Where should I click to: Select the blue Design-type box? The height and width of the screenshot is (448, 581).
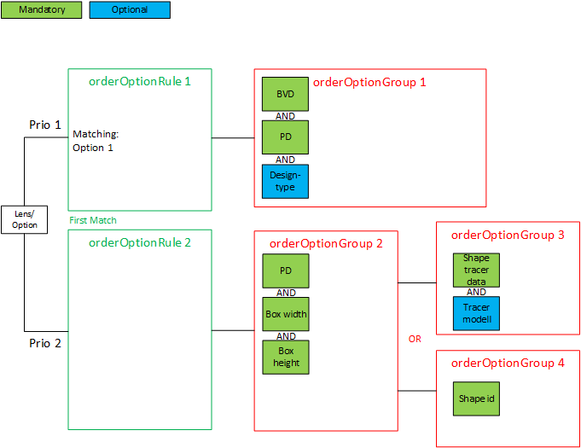pyautogui.click(x=285, y=181)
